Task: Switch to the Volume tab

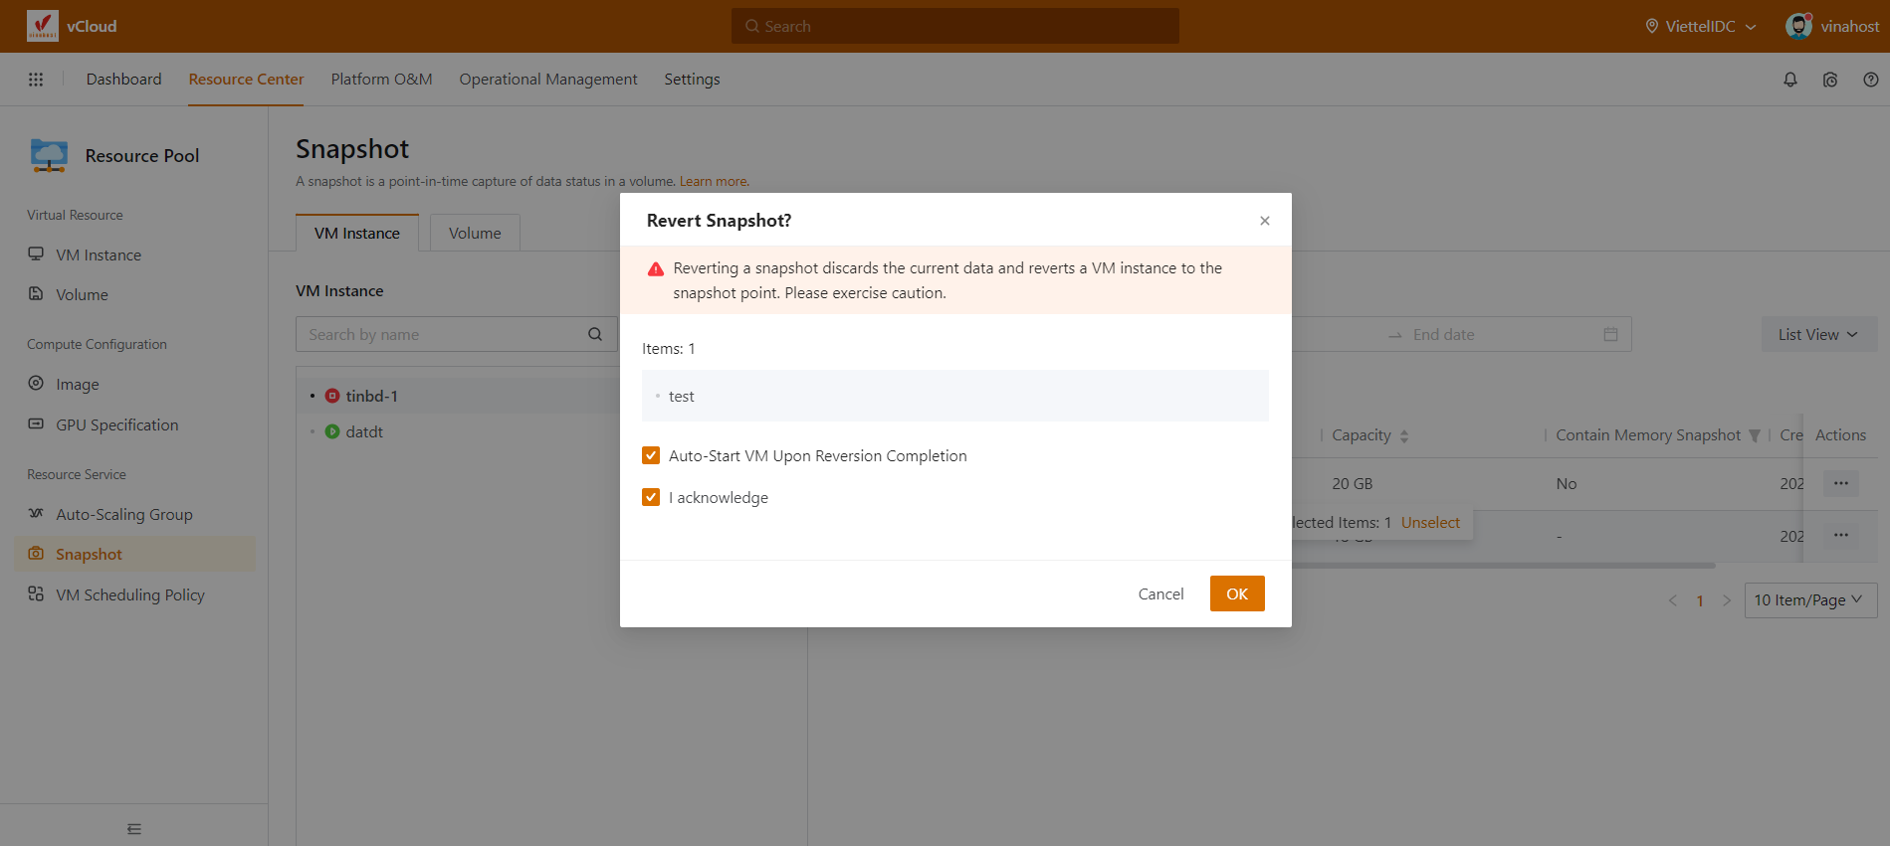Action: (x=475, y=233)
